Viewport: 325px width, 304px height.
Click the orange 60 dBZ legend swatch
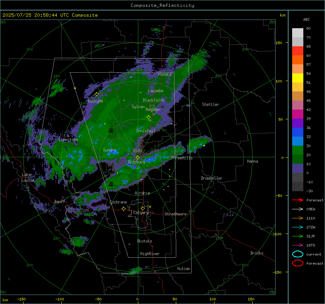[298, 60]
